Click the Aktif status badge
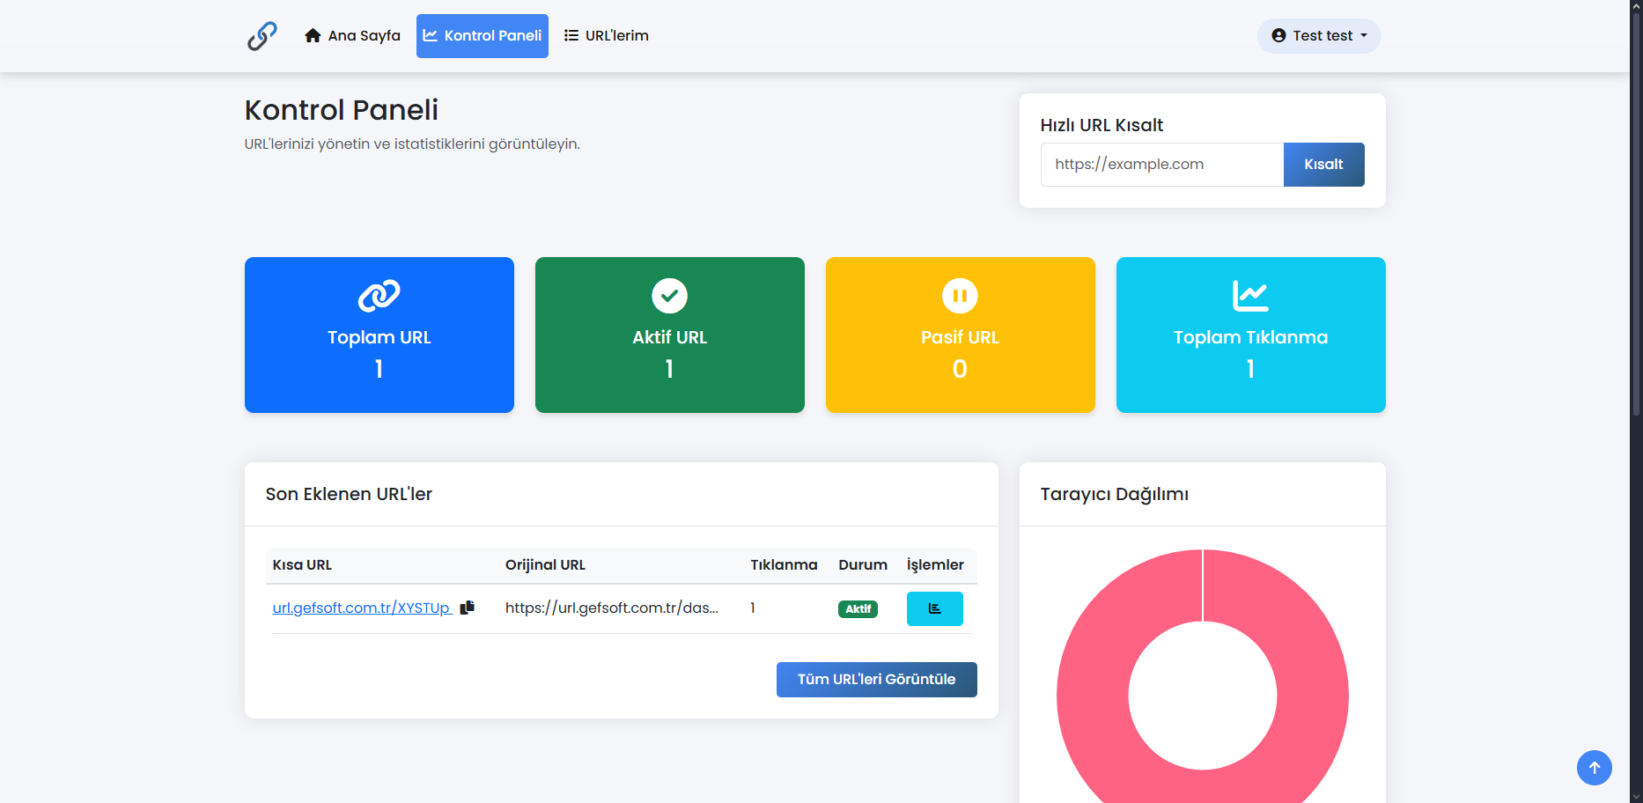This screenshot has height=803, width=1643. pos(858,609)
